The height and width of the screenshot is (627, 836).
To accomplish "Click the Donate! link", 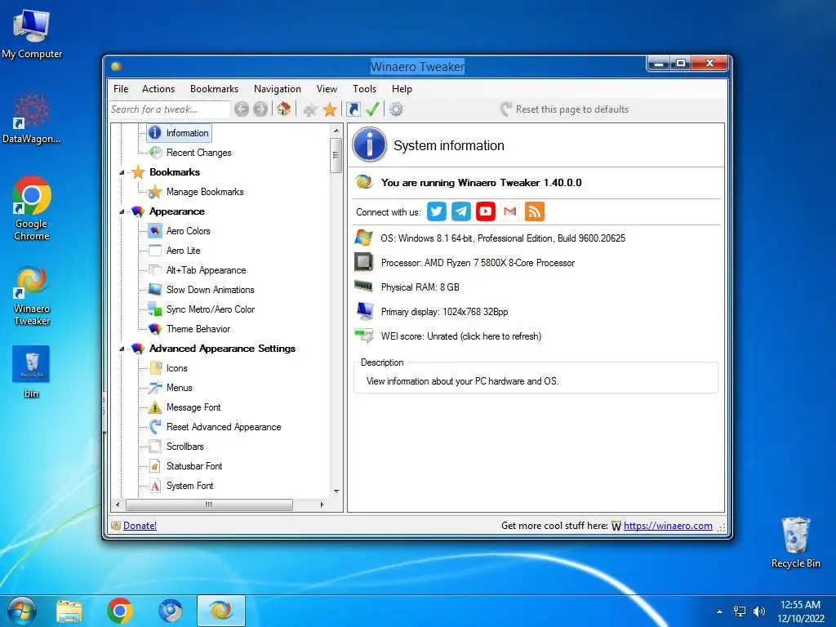I will 140,526.
